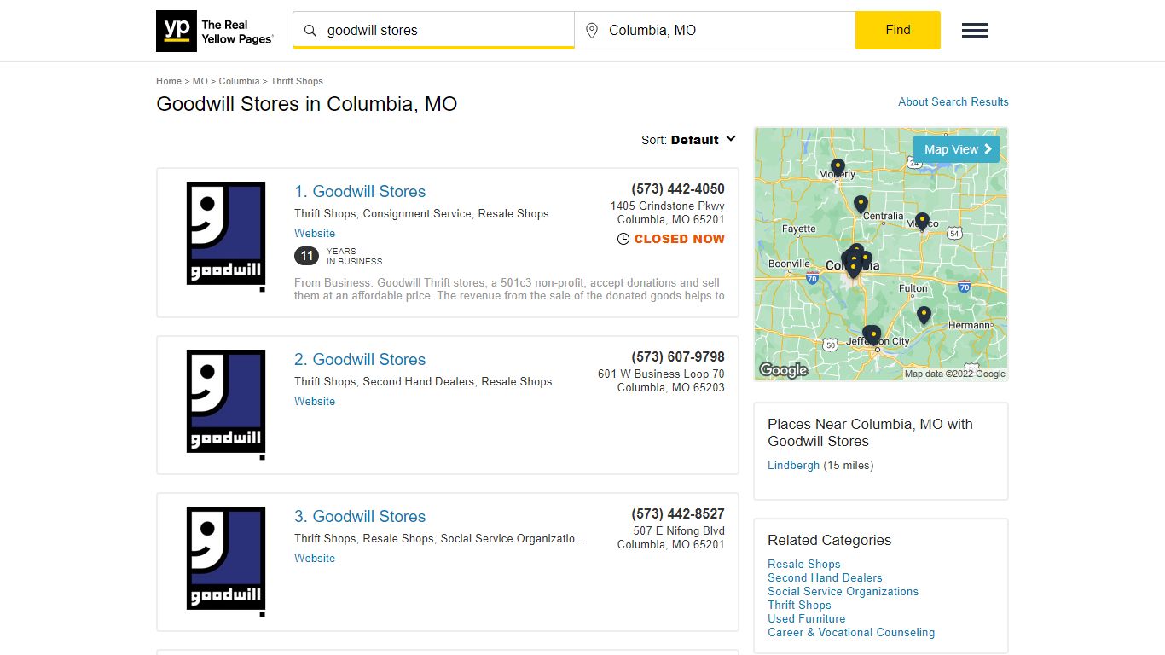Image resolution: width=1165 pixels, height=655 pixels.
Task: Click the Moberly map pin
Action: tap(838, 168)
